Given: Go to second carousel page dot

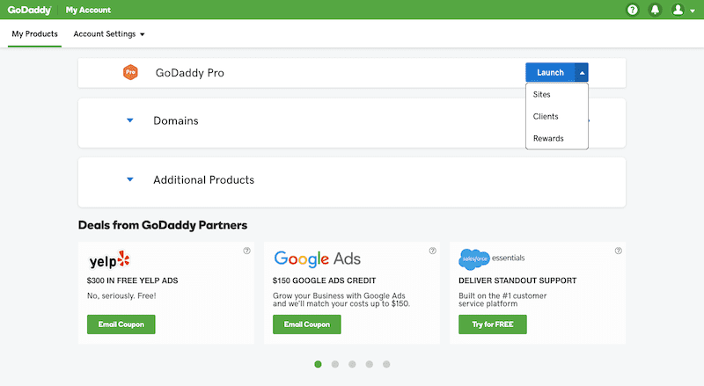Looking at the screenshot, I should [335, 364].
